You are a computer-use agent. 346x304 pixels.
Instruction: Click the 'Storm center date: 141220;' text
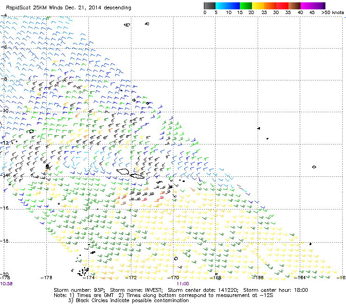coord(203,290)
